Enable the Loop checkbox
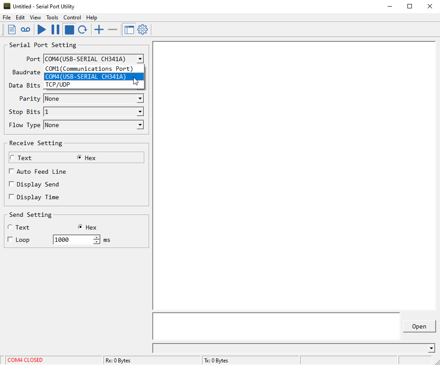440x365 pixels. click(x=11, y=240)
